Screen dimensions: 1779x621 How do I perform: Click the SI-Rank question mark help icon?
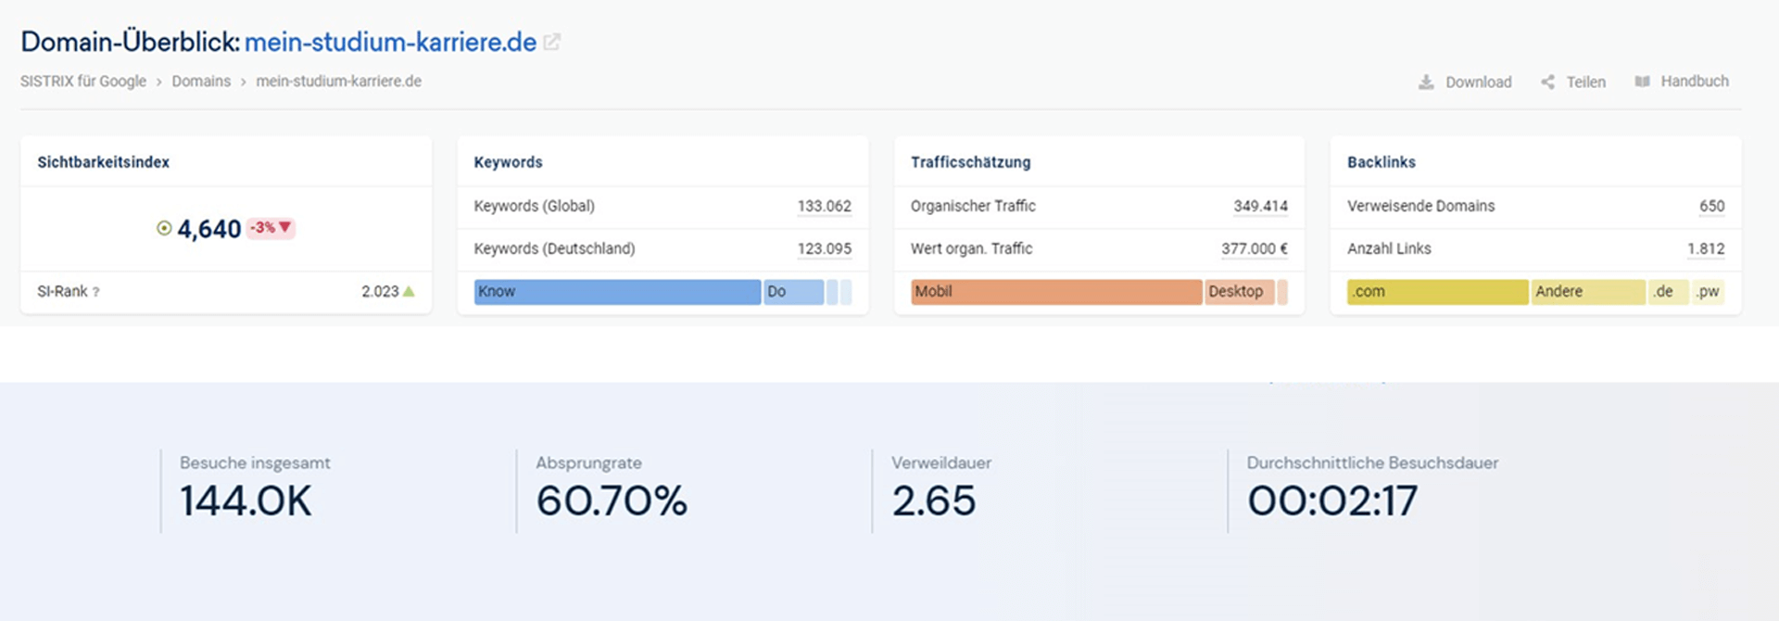point(96,292)
